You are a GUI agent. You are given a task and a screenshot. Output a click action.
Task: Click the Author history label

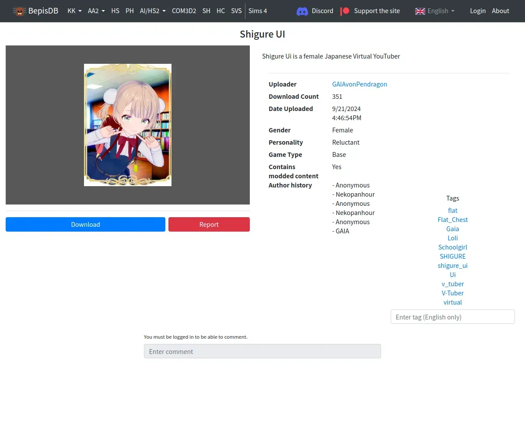(x=290, y=185)
